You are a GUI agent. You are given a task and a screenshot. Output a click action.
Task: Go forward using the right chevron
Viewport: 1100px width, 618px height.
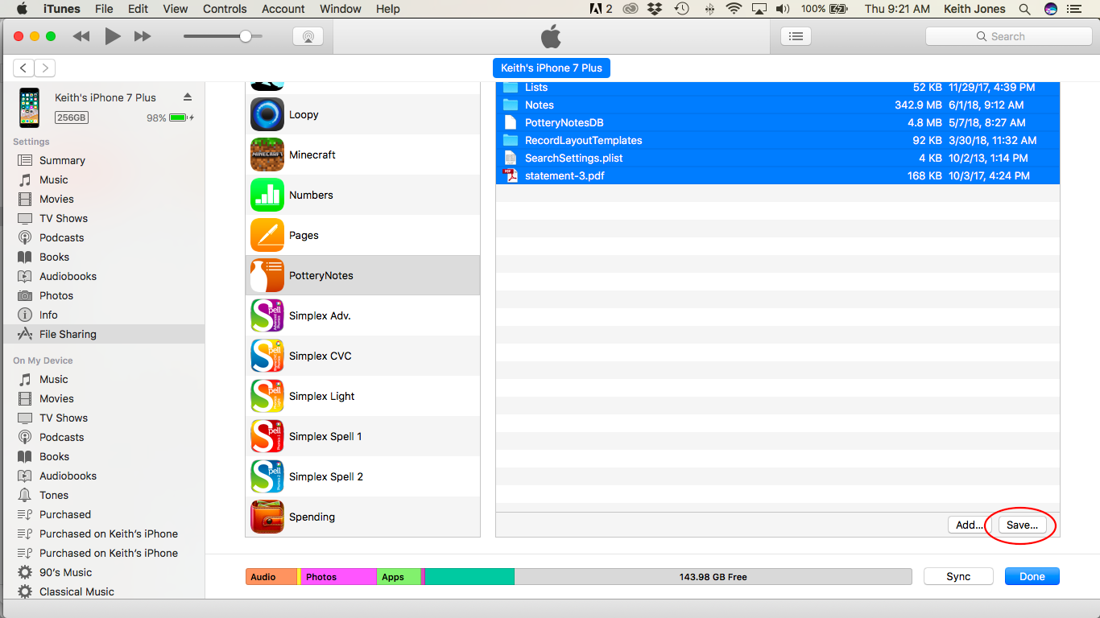[x=45, y=68]
